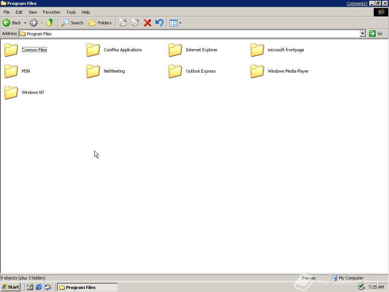
Task: Open the Start menu
Action: click(x=10, y=287)
